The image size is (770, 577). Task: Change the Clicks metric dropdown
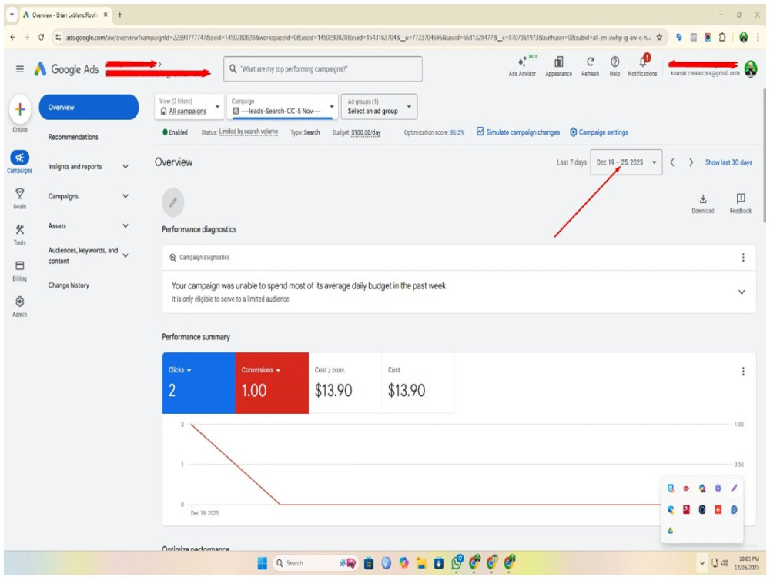click(179, 370)
